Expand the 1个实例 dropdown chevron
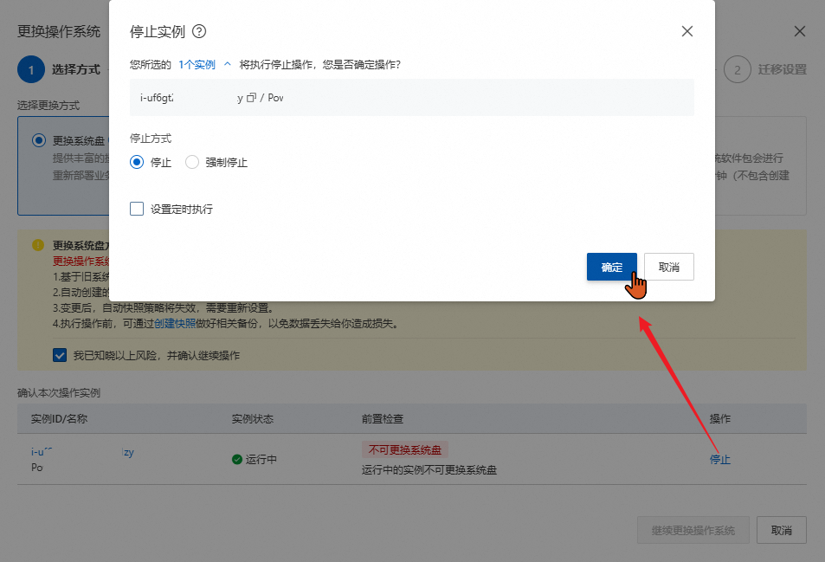The image size is (825, 562). tap(228, 64)
